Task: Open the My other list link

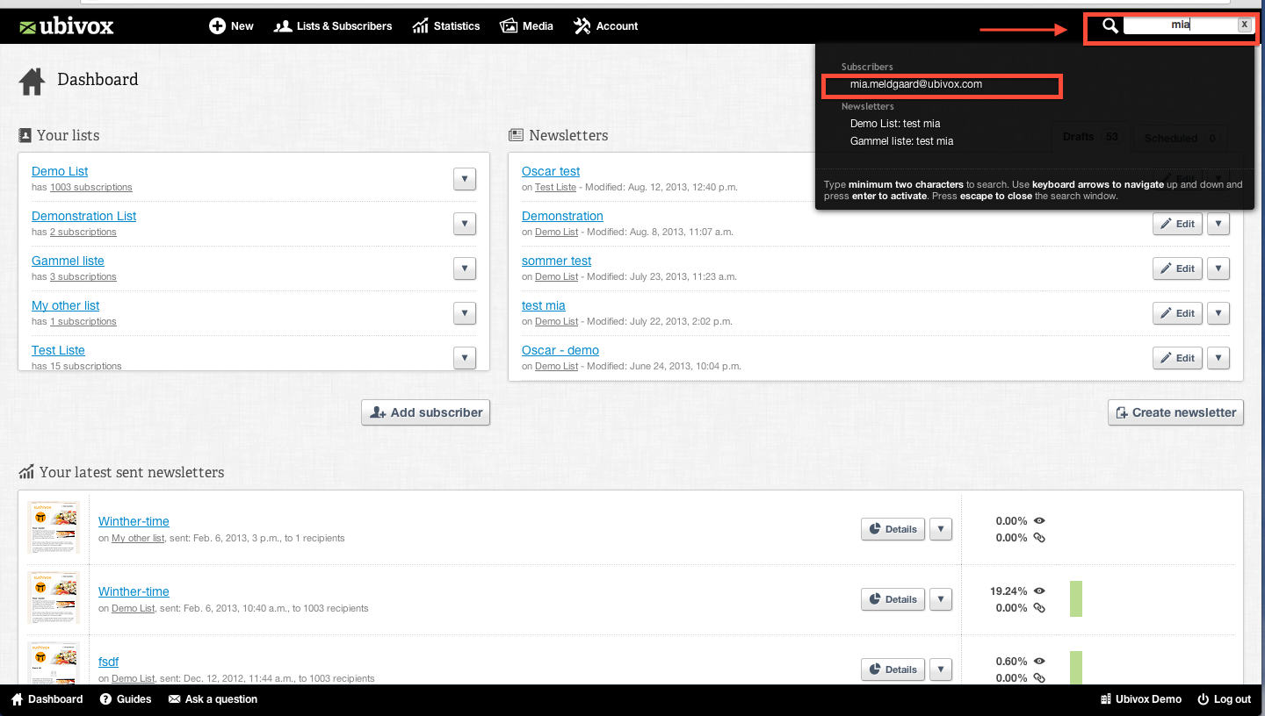Action: [x=66, y=305]
